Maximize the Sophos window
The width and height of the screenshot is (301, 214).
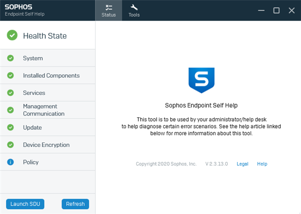pyautogui.click(x=276, y=10)
